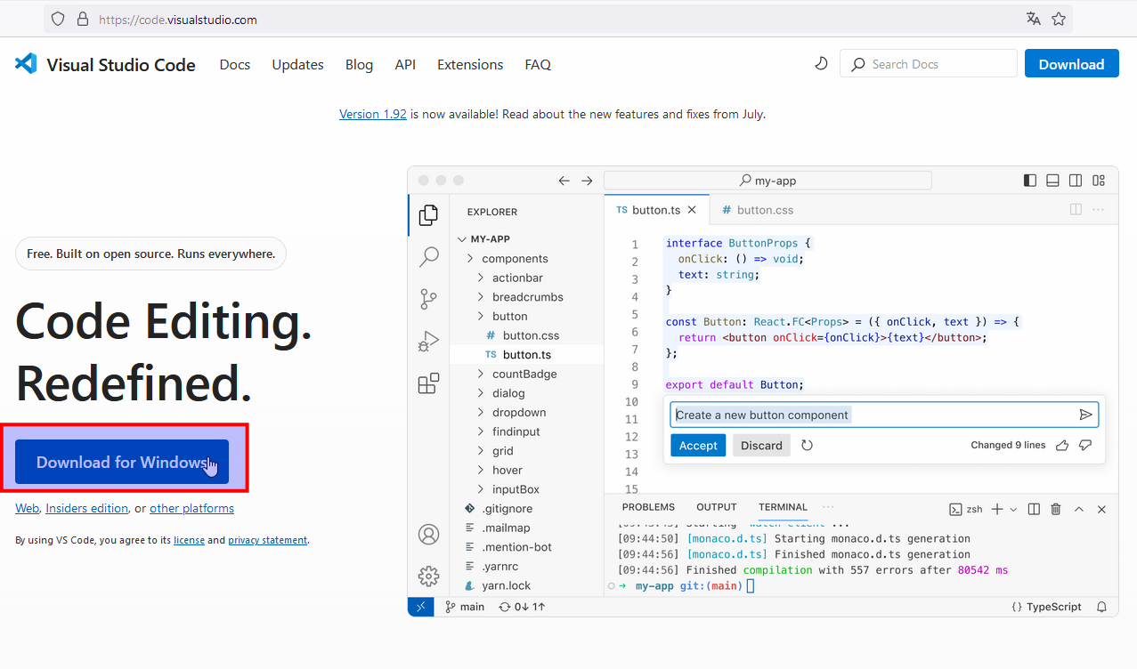Click the Manage gear icon in activity bar
Screen dimensions: 1137x669
[428, 576]
